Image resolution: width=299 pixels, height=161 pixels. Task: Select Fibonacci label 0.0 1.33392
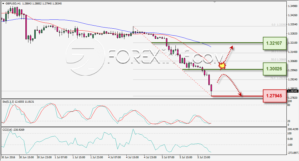(279, 25)
